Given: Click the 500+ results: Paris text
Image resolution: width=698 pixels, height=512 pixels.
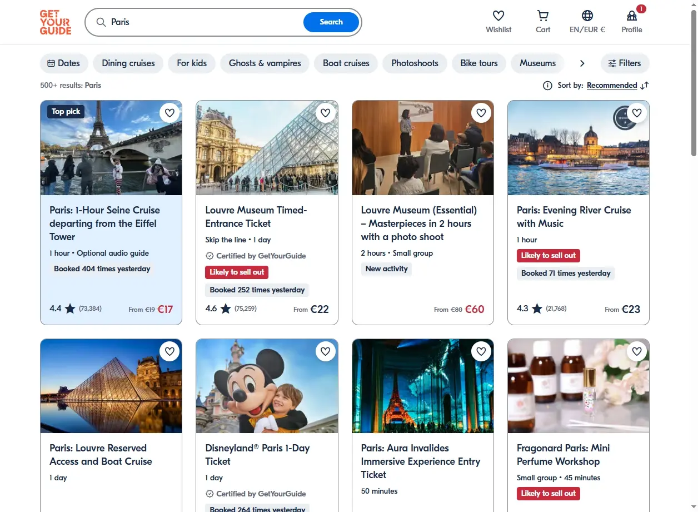Looking at the screenshot, I should (x=71, y=86).
